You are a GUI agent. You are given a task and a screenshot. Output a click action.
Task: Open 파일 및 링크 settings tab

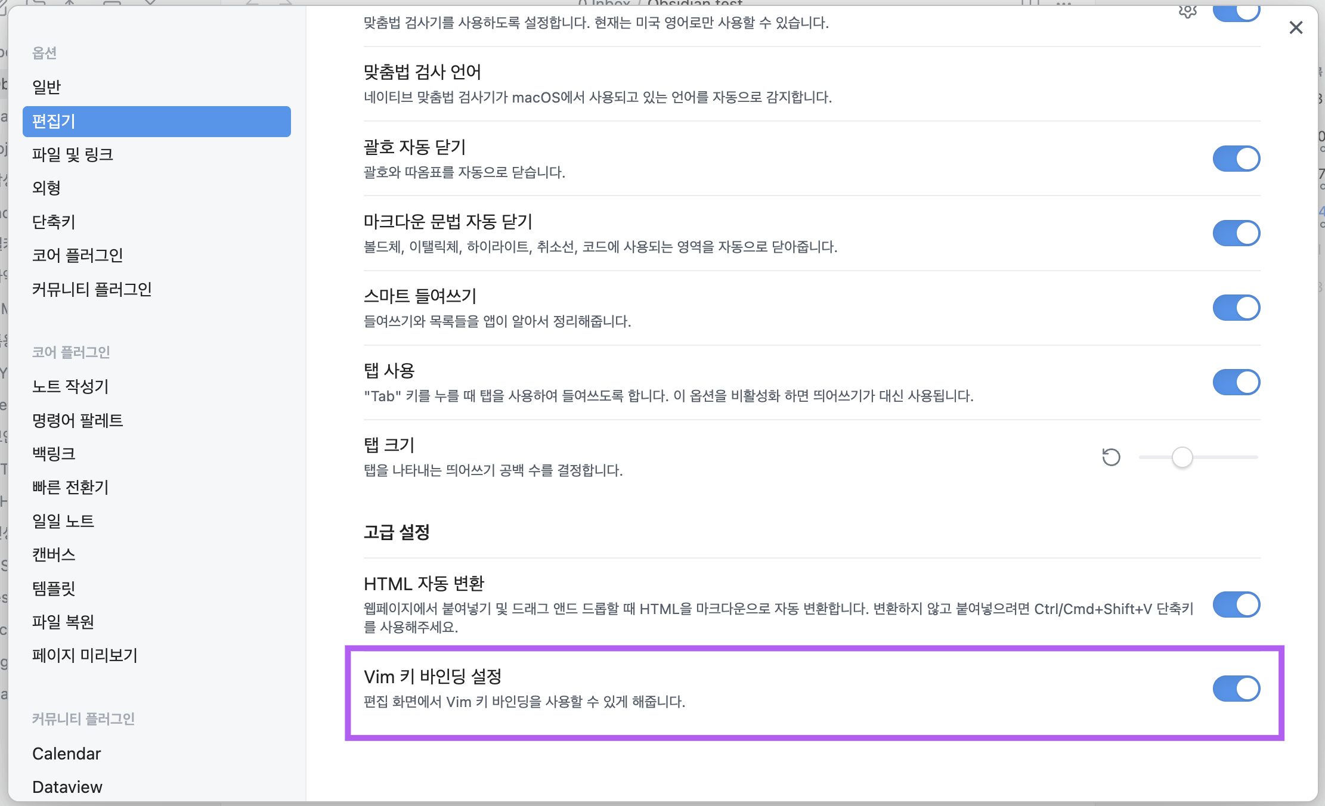[73, 154]
